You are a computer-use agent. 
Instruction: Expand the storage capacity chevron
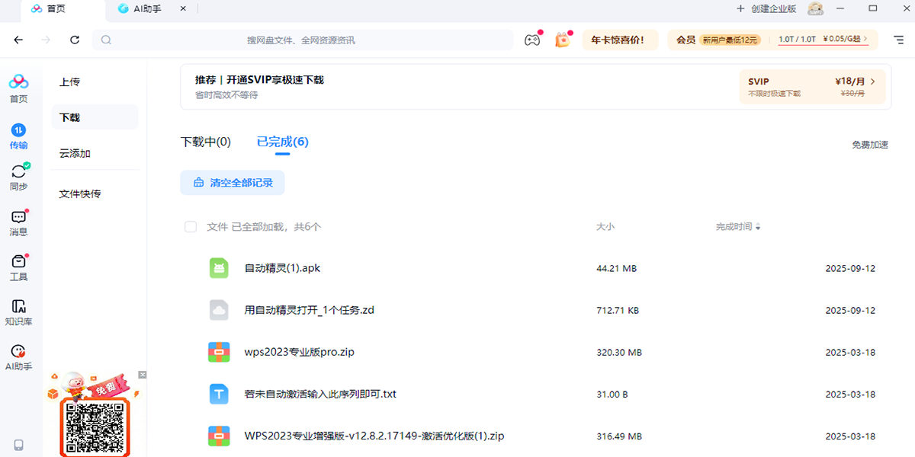[874, 39]
